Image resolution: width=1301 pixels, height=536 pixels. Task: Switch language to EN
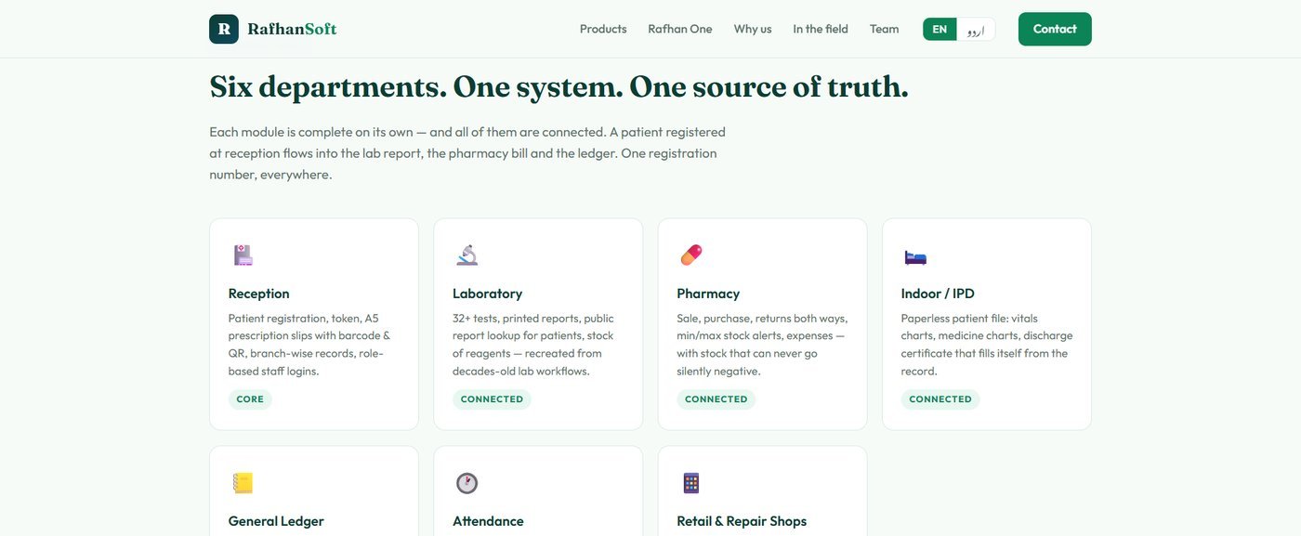[940, 29]
